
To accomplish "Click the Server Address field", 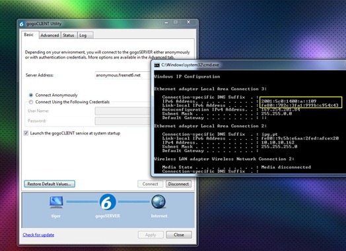I will (123, 75).
